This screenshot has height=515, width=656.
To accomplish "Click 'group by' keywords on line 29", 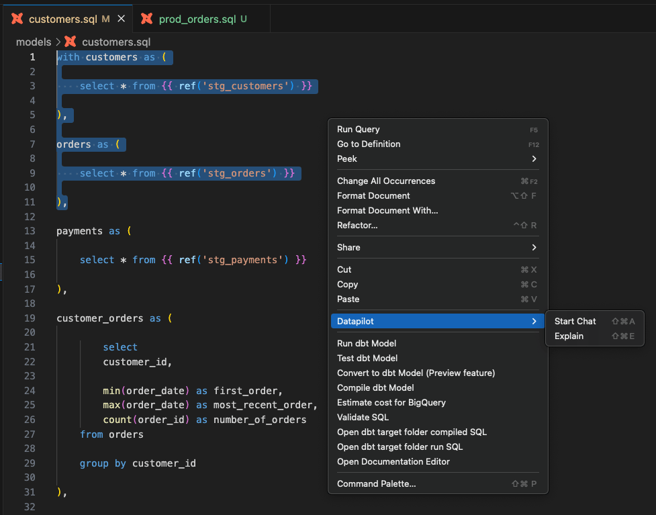I will [x=103, y=463].
